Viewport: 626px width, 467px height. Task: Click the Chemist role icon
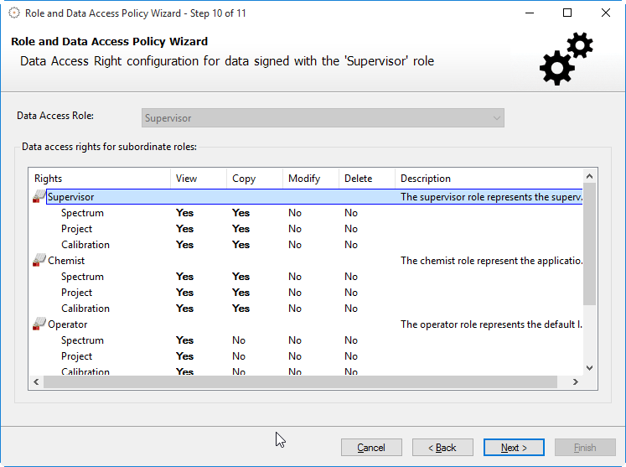[39, 261]
